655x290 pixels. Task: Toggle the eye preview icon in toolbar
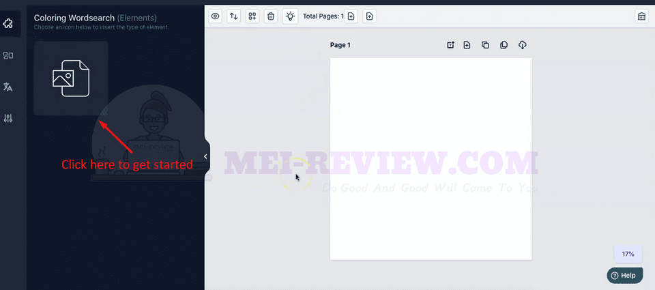pyautogui.click(x=216, y=16)
